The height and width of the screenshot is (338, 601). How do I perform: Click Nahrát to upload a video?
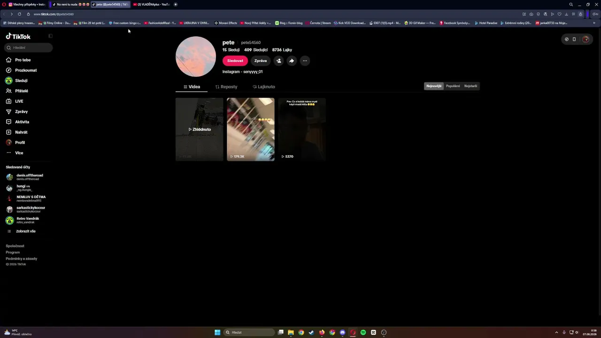click(16, 132)
